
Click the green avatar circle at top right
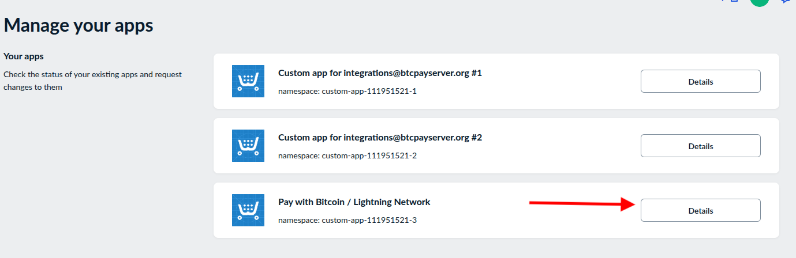pos(760,2)
